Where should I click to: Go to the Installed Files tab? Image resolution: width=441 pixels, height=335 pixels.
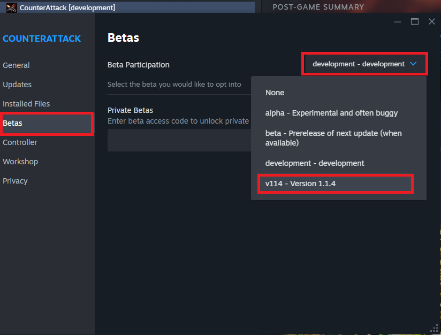click(26, 104)
